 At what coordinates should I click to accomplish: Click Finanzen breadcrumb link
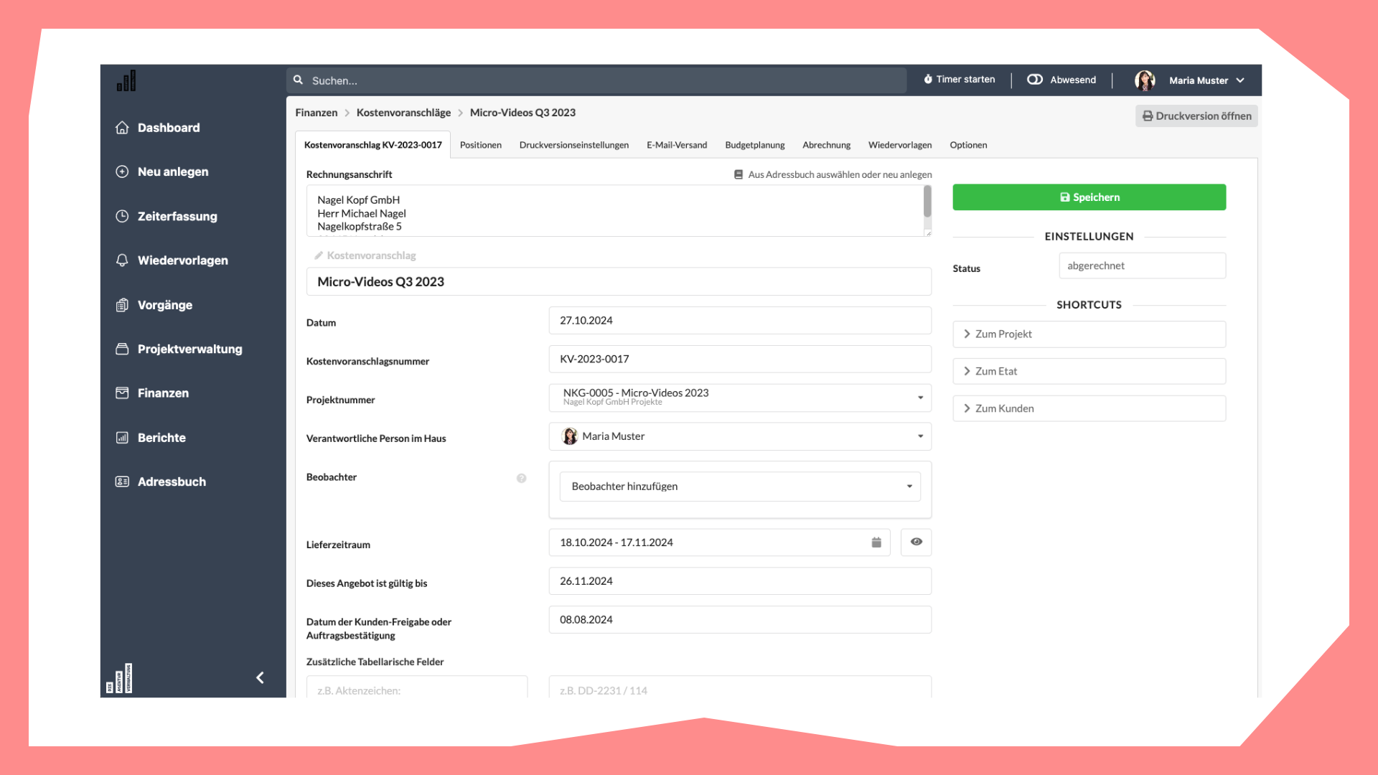click(317, 113)
